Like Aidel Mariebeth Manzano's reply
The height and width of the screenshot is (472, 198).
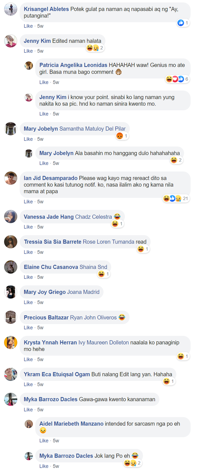coord(44,441)
